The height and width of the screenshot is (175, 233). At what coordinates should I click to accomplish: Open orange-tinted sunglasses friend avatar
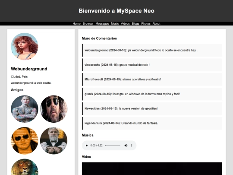point(25,140)
